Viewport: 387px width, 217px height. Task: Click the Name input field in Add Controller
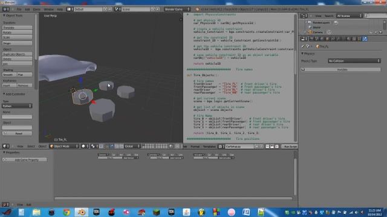(17, 117)
